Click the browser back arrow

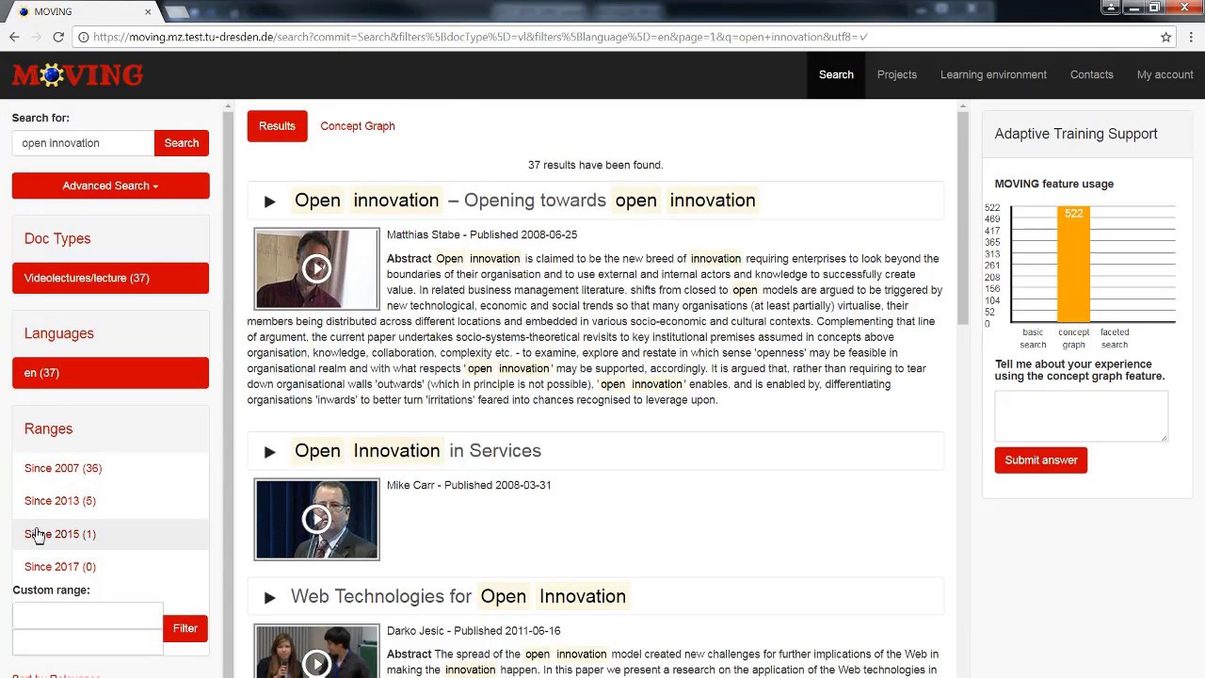click(14, 37)
